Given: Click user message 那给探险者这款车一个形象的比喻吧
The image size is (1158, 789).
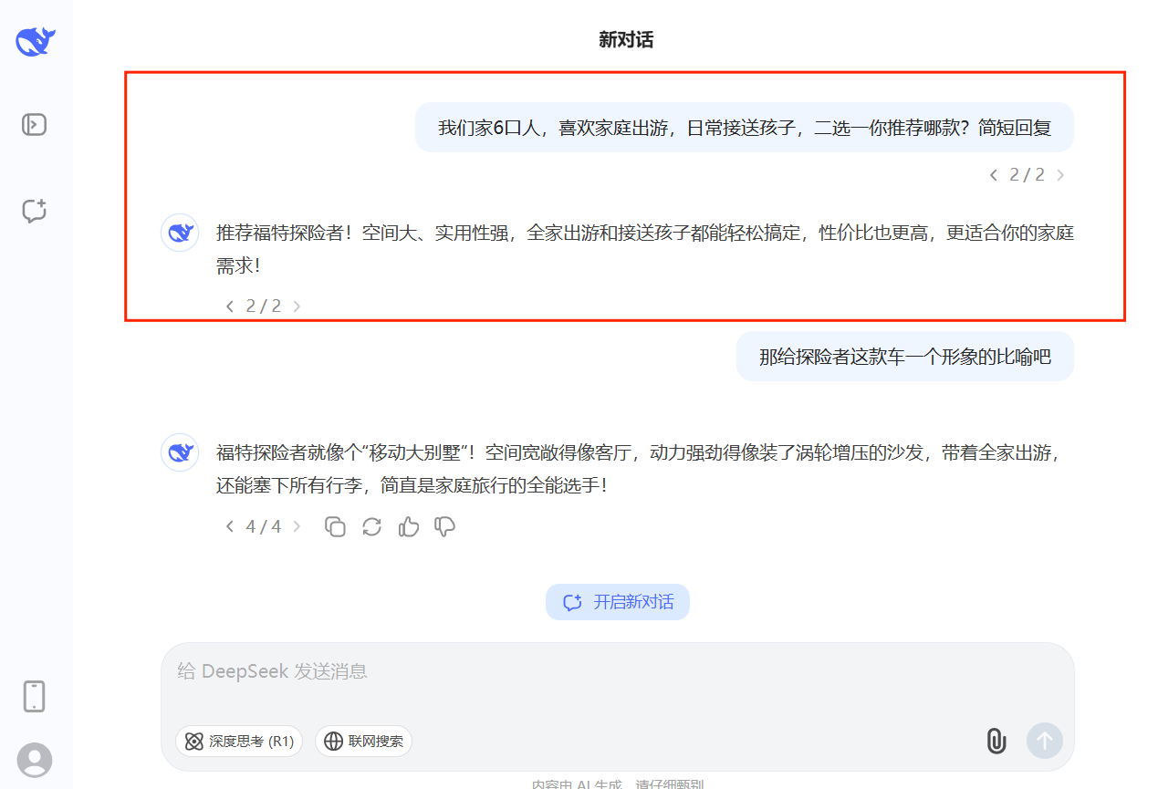Looking at the screenshot, I should click(x=905, y=357).
